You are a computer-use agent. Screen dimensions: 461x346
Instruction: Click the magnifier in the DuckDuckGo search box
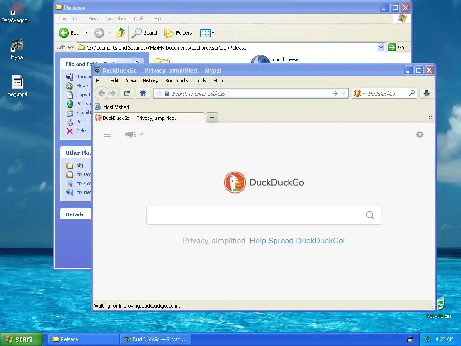(370, 215)
